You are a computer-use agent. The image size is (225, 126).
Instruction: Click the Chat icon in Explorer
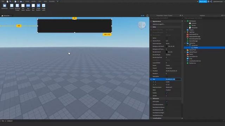pyautogui.click(x=187, y=58)
